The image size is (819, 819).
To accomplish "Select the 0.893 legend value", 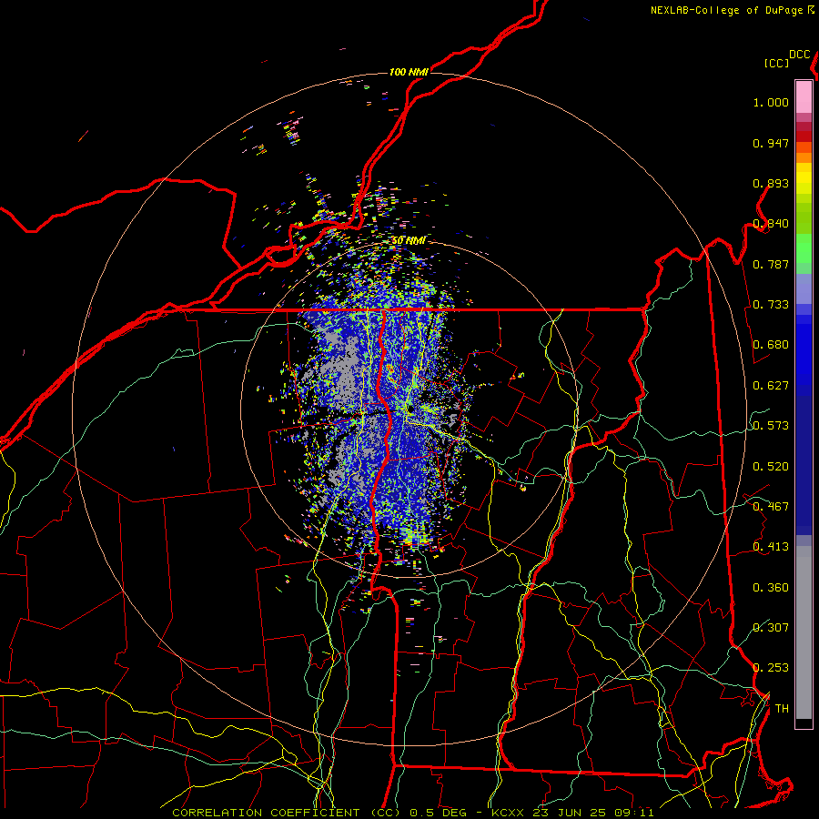I will (771, 183).
